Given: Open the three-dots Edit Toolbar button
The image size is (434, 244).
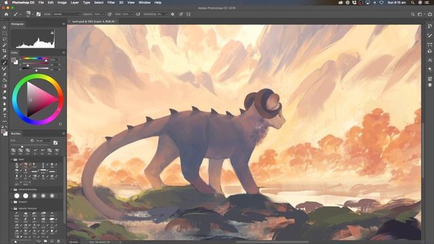Looking at the screenshot, I should [x=5, y=121].
